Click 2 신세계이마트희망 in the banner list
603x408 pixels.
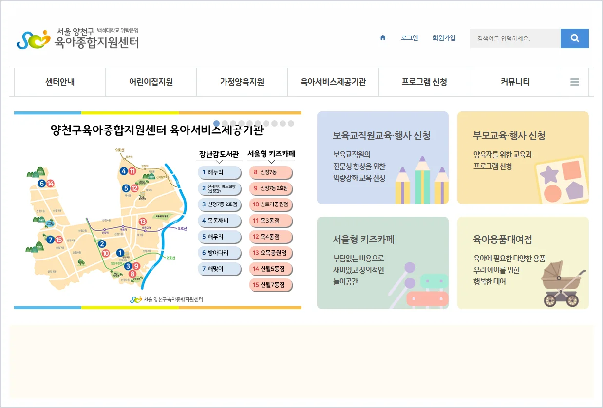(220, 188)
